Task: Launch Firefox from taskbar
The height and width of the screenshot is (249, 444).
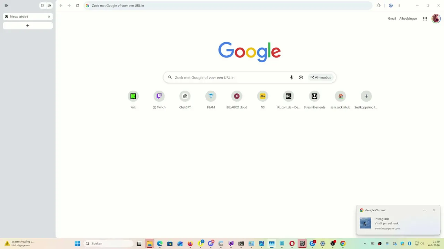Action: pos(190,243)
